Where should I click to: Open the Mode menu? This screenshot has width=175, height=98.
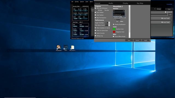click(x=91, y=2)
